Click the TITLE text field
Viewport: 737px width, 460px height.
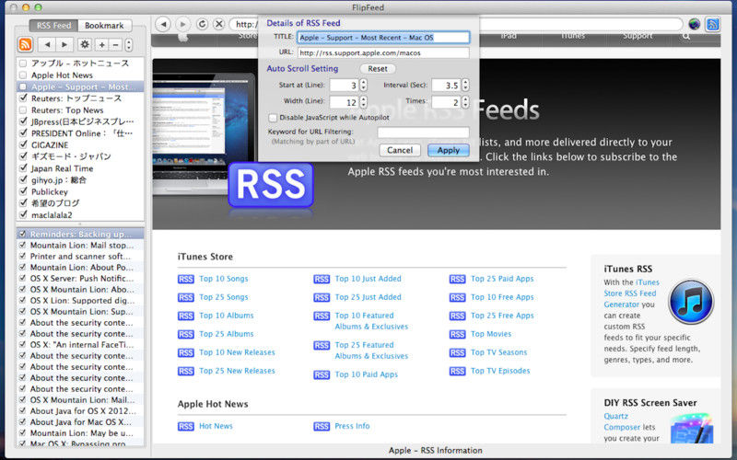pos(383,38)
